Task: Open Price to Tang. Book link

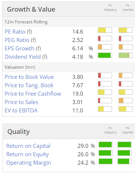Action: [29, 85]
